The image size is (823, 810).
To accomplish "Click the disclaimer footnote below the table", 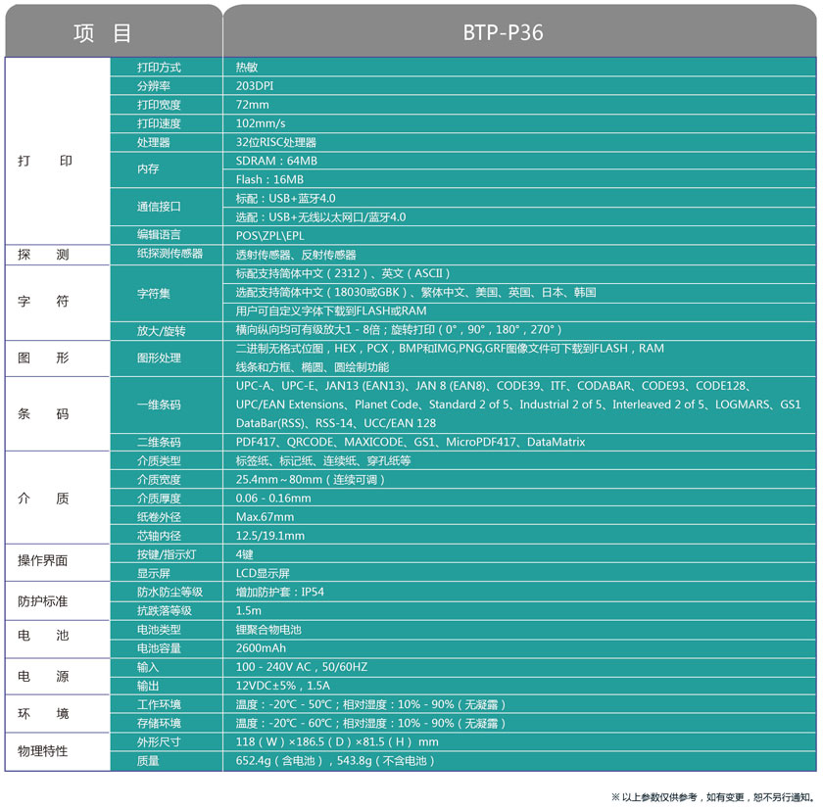I will tap(712, 796).
